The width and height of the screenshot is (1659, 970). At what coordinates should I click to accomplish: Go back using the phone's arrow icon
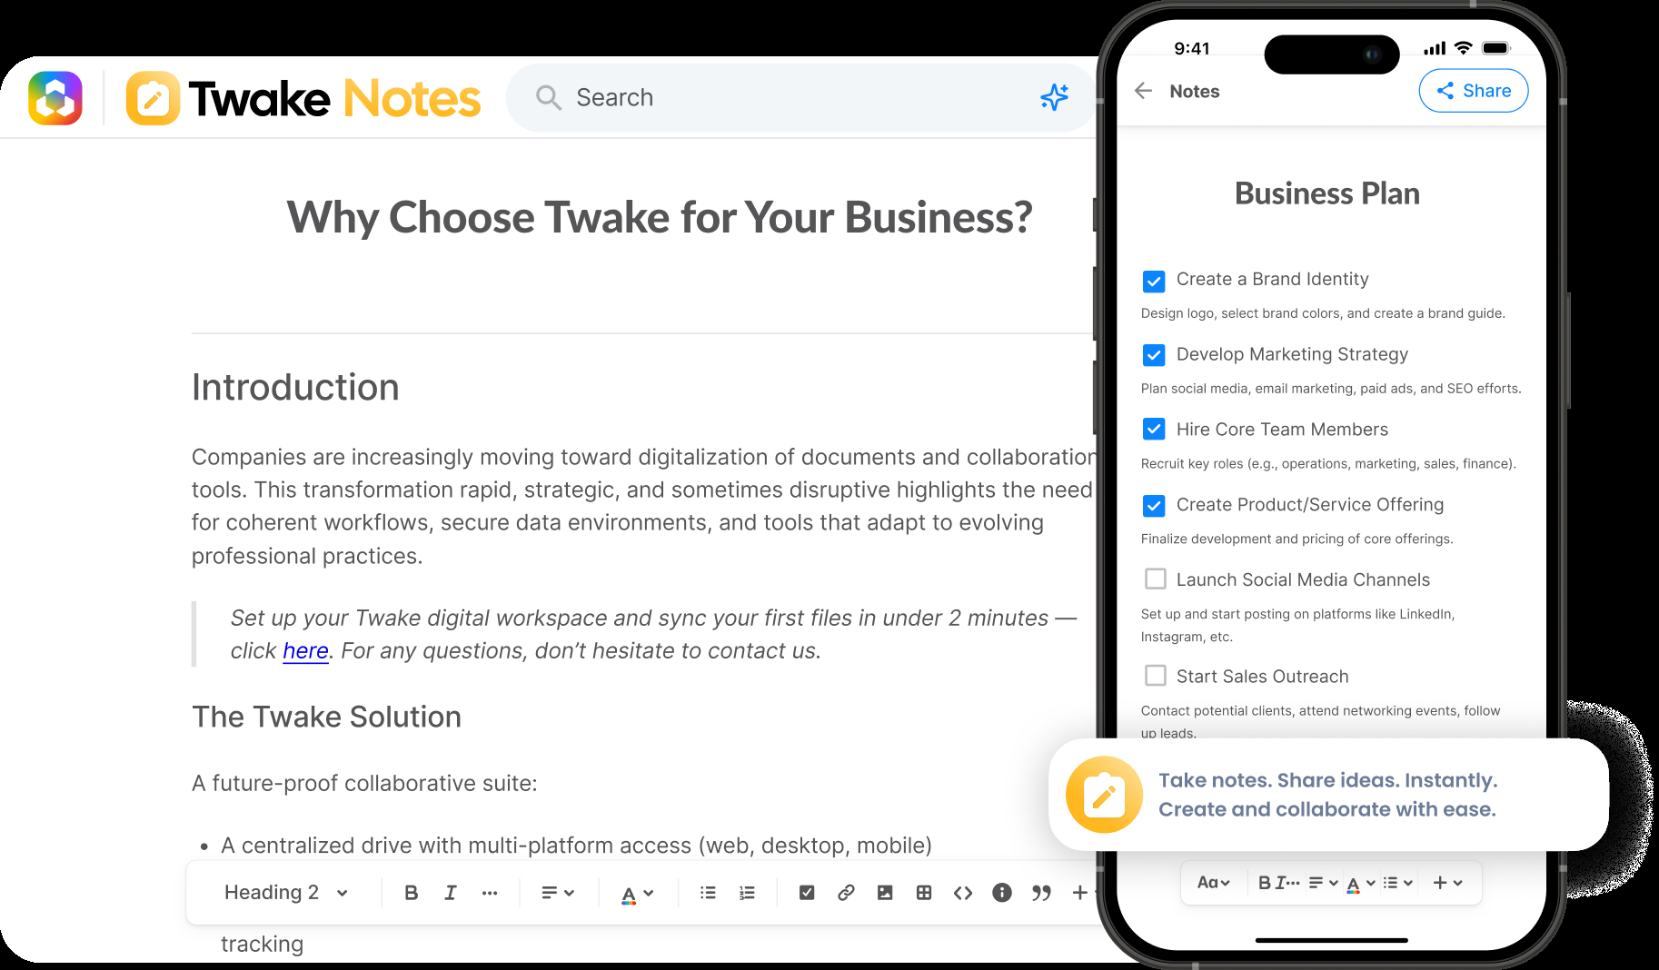1144,91
